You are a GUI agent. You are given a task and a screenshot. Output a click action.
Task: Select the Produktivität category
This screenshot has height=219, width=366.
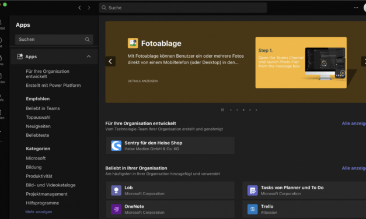coord(39,176)
